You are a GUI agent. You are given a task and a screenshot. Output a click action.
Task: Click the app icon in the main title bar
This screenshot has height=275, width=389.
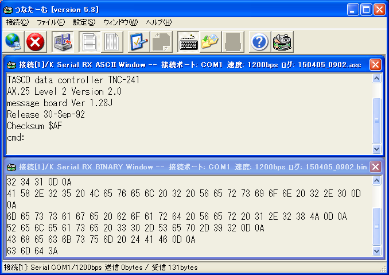8,10
